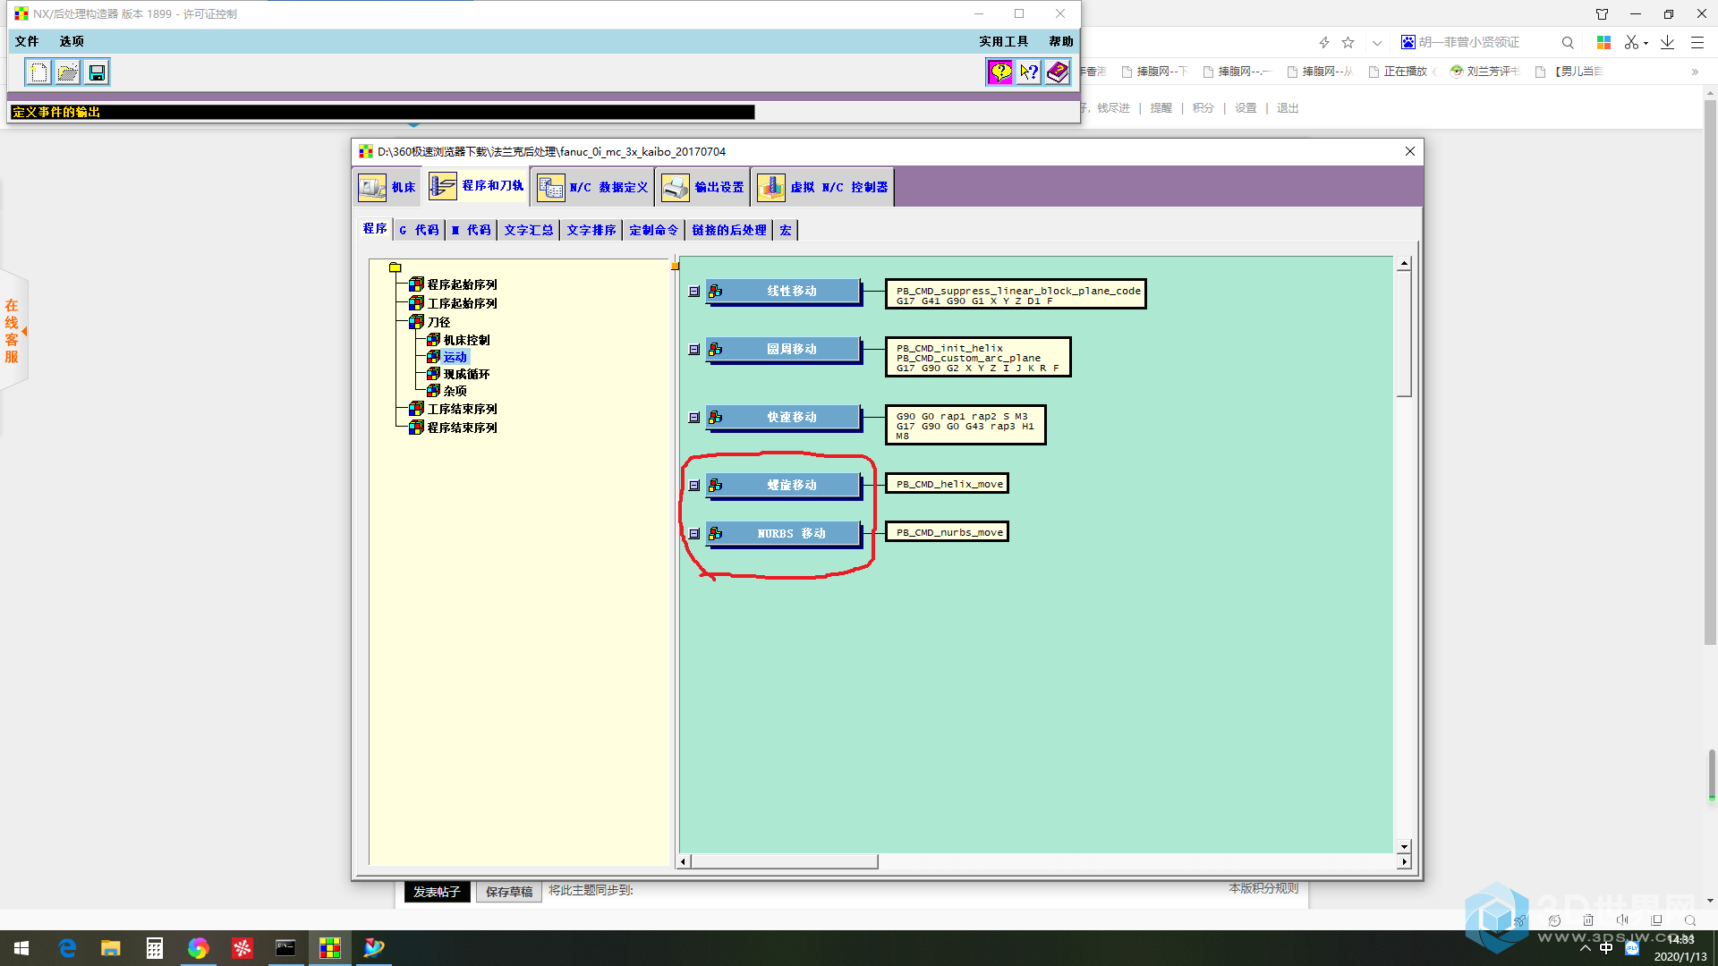
Task: Click the 螺旋移动 event button
Action: 783,486
